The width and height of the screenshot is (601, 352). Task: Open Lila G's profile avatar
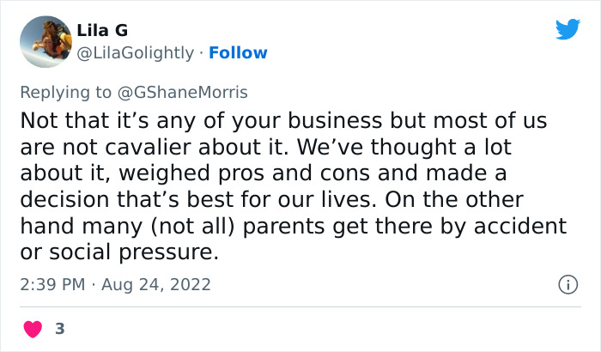(44, 41)
